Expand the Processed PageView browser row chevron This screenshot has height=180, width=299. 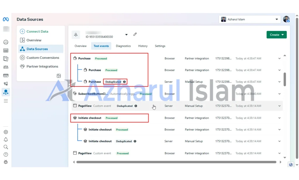click(x=279, y=153)
